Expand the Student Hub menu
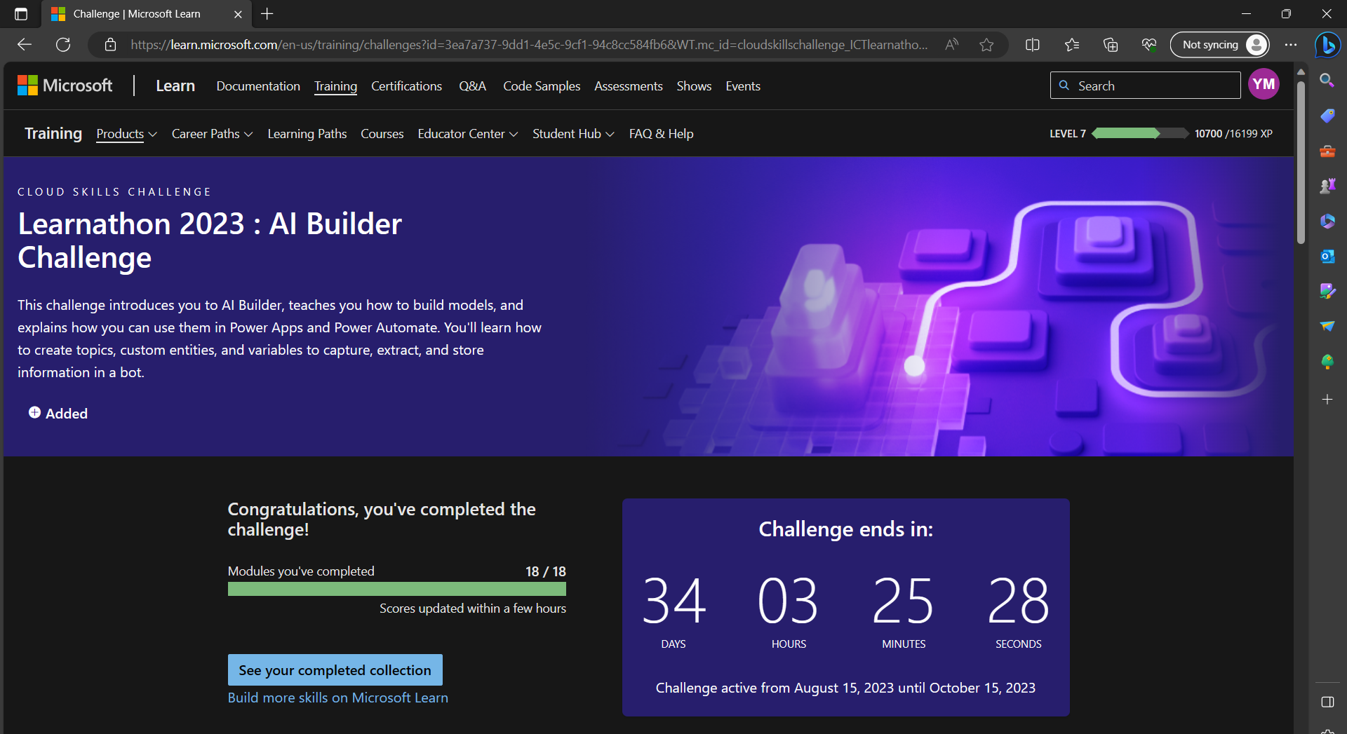 [572, 134]
